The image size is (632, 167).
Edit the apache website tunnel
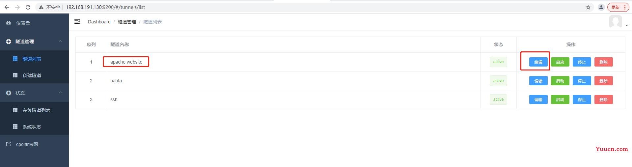538,62
